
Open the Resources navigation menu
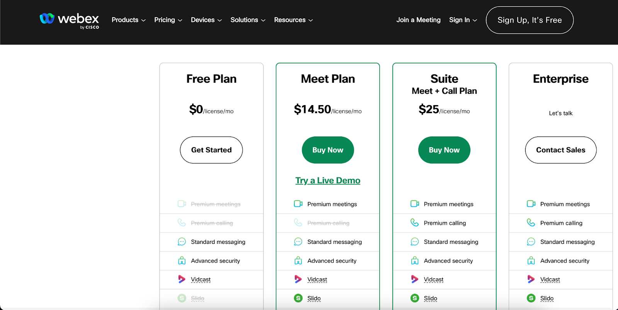click(x=293, y=20)
